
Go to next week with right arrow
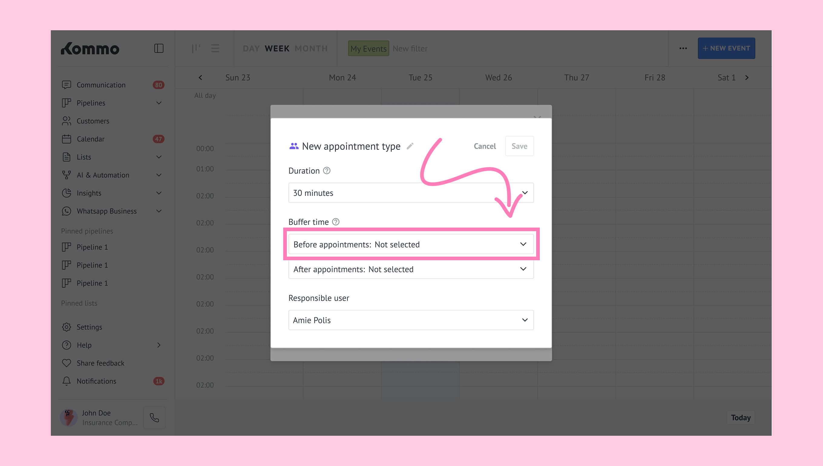tap(746, 77)
